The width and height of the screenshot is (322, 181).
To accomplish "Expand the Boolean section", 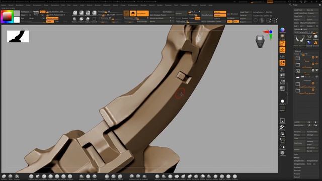I will pyautogui.click(x=297, y=167).
